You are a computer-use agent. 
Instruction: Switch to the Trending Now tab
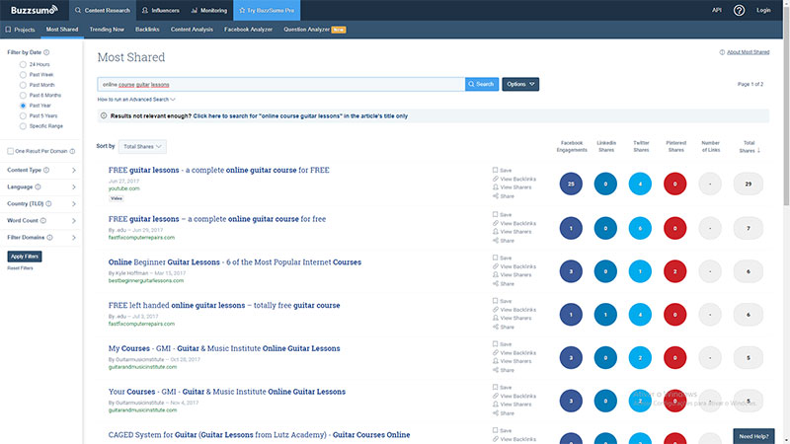click(107, 30)
